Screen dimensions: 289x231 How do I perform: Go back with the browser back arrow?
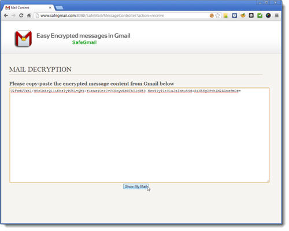coord(6,16)
